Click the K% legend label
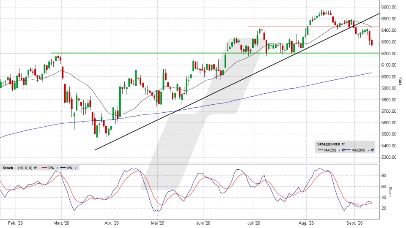The image size is (406, 228). (x=69, y=168)
